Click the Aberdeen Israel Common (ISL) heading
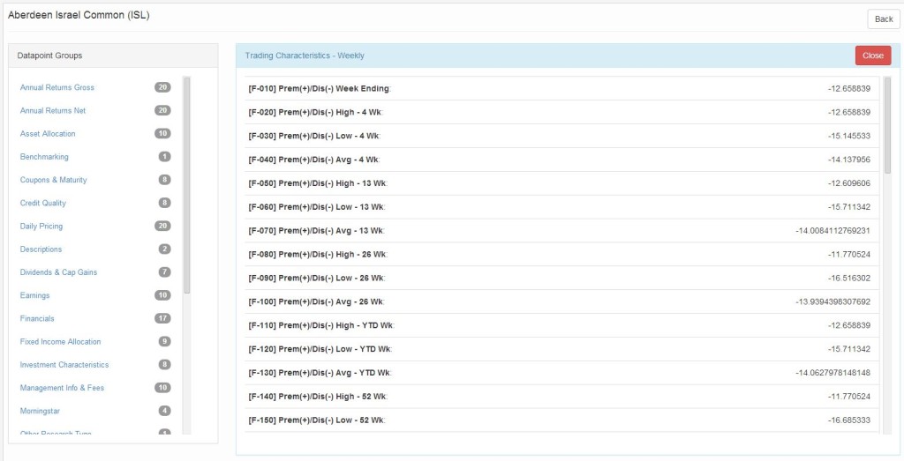 (x=79, y=16)
